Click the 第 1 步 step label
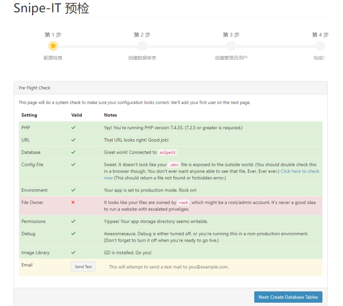 [53, 35]
